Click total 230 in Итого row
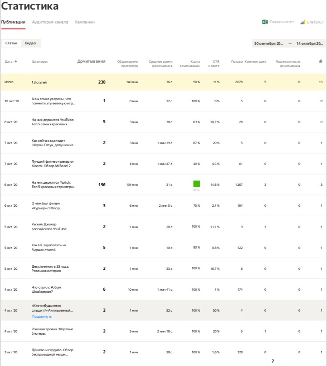The width and height of the screenshot is (327, 366). (x=102, y=82)
